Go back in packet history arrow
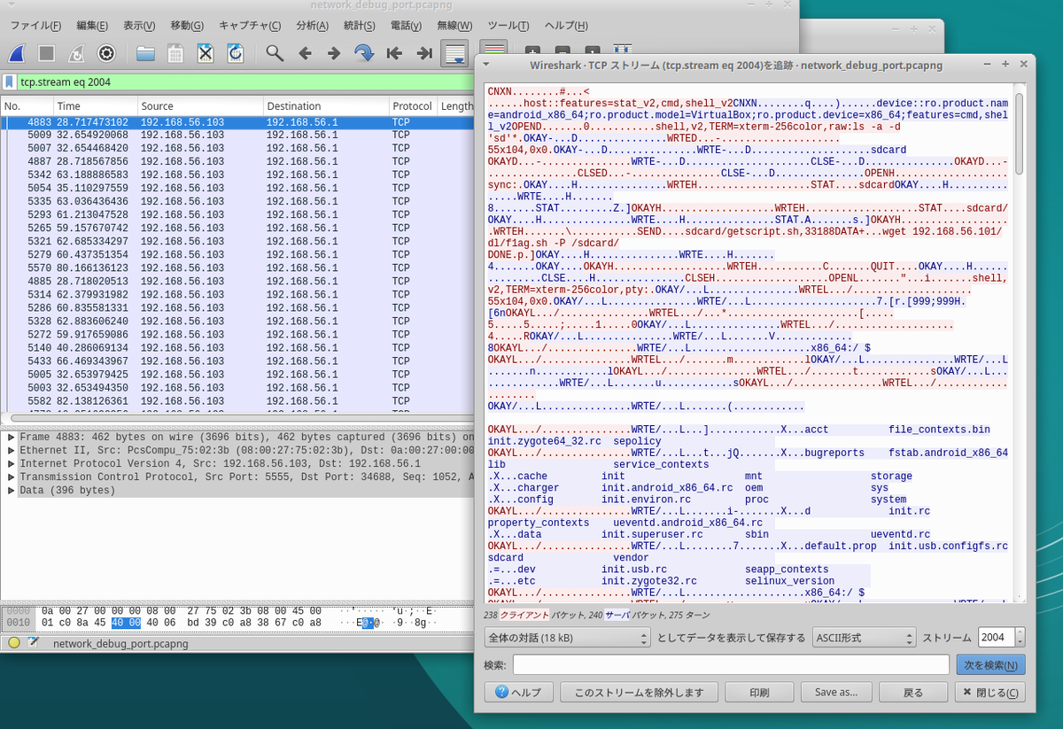The image size is (1063, 729). click(305, 53)
